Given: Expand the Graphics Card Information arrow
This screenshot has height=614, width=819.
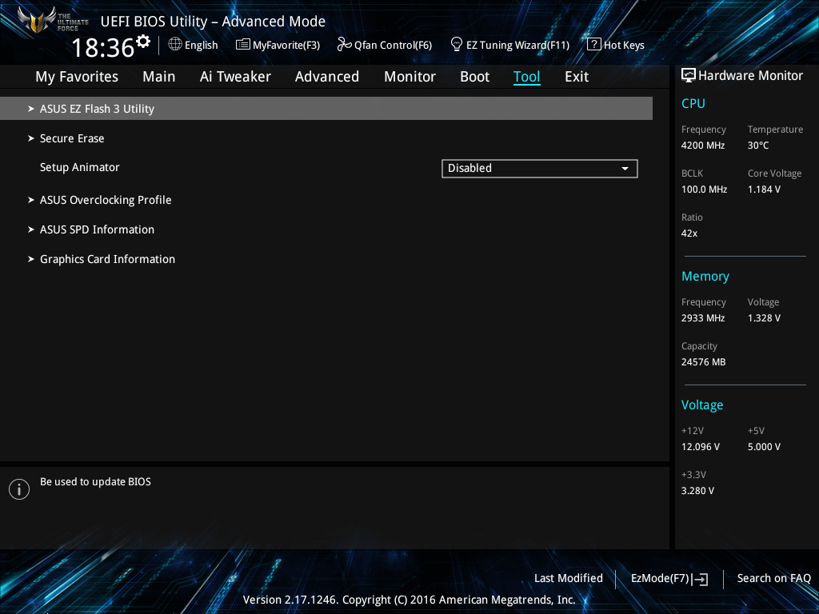Looking at the screenshot, I should click(31, 259).
